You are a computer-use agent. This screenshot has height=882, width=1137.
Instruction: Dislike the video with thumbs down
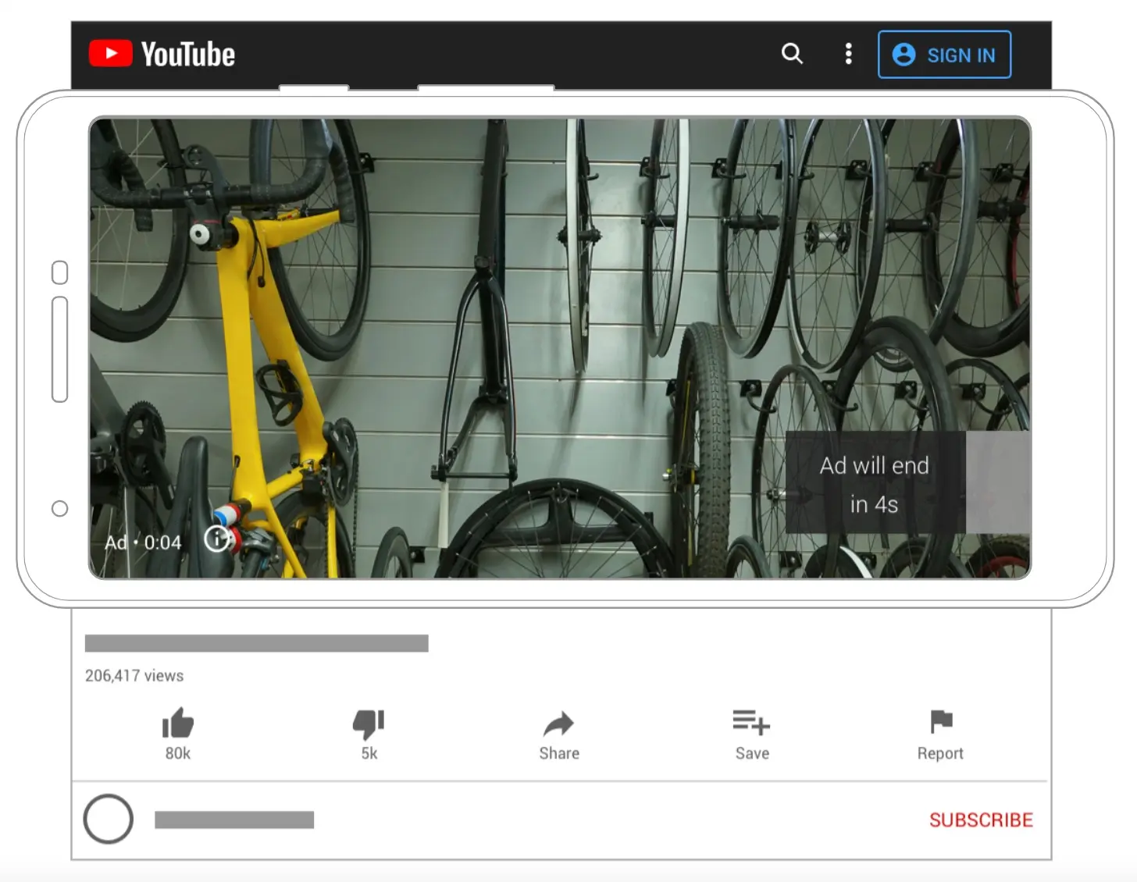pyautogui.click(x=369, y=724)
